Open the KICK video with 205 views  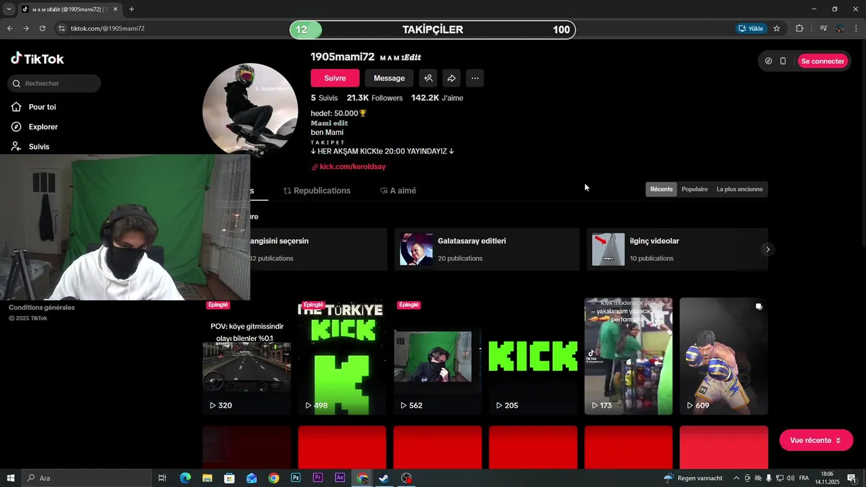(x=532, y=356)
